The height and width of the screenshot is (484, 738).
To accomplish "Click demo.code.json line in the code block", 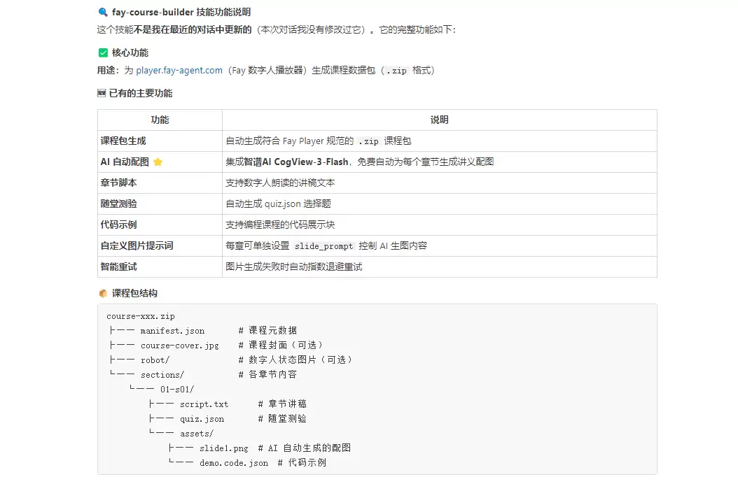I will pos(233,463).
